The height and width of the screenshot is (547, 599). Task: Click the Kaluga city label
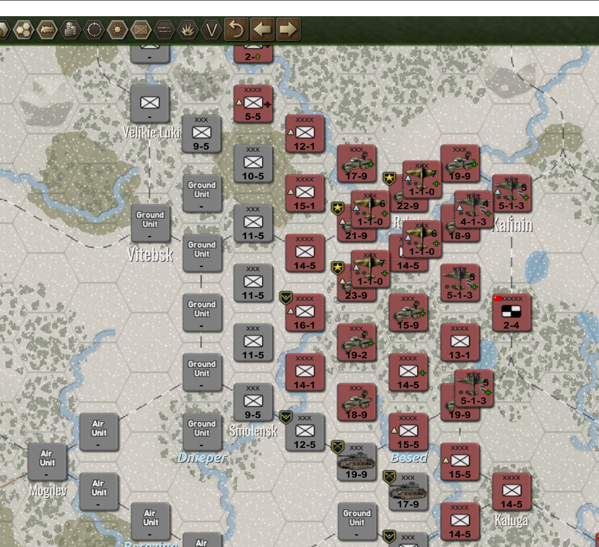point(511,520)
